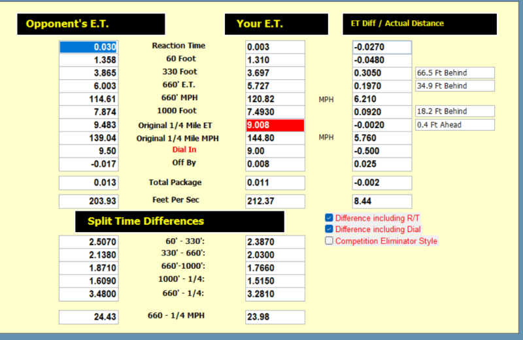The height and width of the screenshot is (340, 523).
Task: Click your 330'-660' split field 2.0300
Action: [275, 255]
